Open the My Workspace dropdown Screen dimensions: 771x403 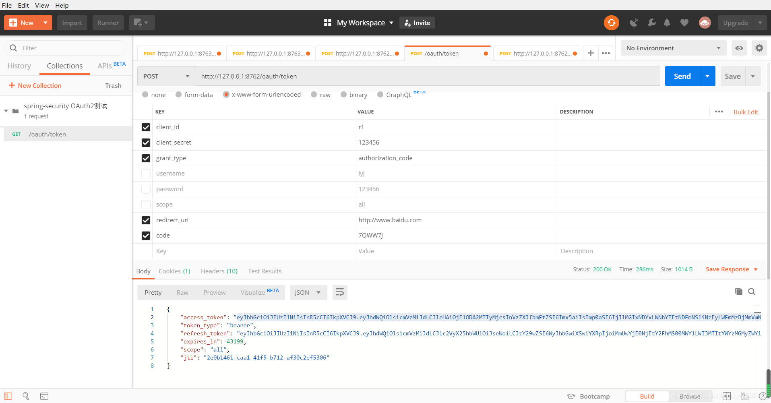pos(364,23)
